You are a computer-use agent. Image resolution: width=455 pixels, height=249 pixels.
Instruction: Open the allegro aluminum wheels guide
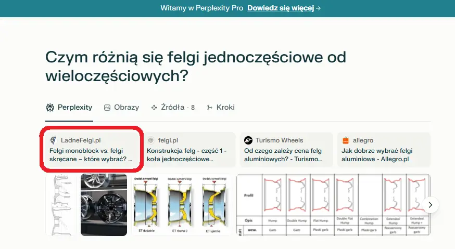coord(384,150)
